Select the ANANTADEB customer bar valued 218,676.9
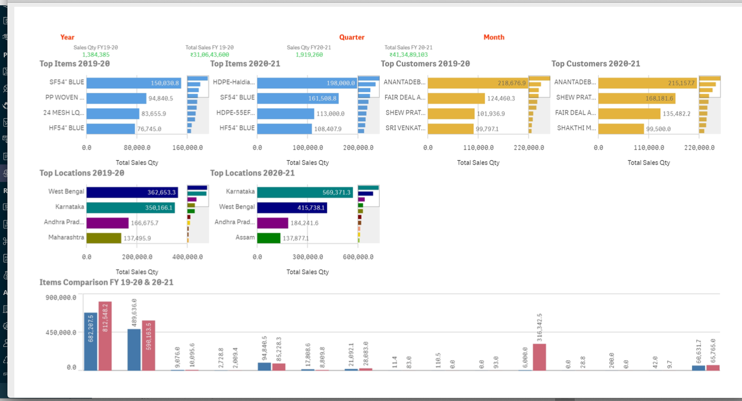 point(477,83)
